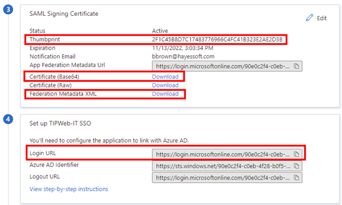Click the Edit pencil icon for SAML Signing Certificate
The height and width of the screenshot is (205, 342).
pos(309,17)
